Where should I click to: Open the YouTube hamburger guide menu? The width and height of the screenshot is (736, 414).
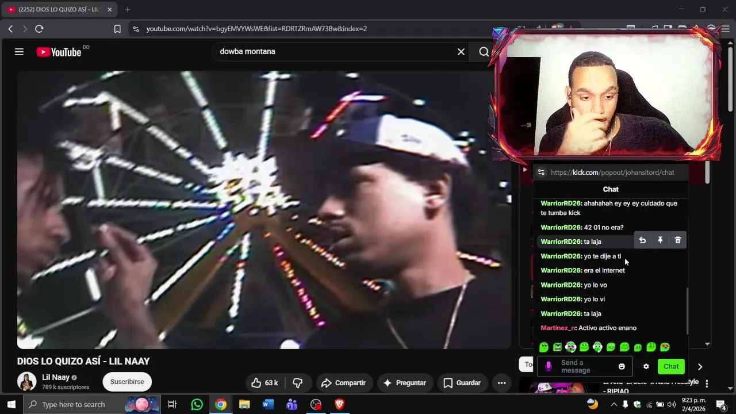pos(19,52)
